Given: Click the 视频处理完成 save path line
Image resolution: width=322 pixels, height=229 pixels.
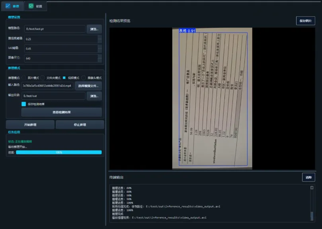Looking at the screenshot, I should coord(166,206).
